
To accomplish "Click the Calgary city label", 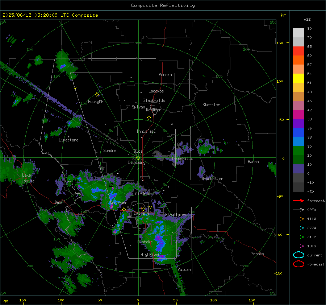I will [141, 213].
